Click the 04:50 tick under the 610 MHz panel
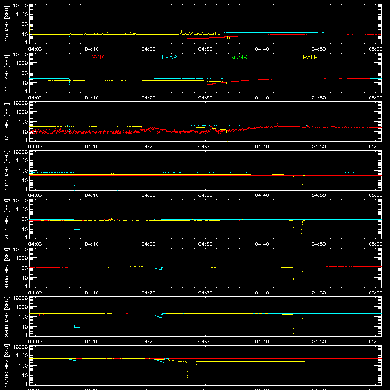Image resolution: width=390 pixels, height=390 pixels. pos(319,147)
